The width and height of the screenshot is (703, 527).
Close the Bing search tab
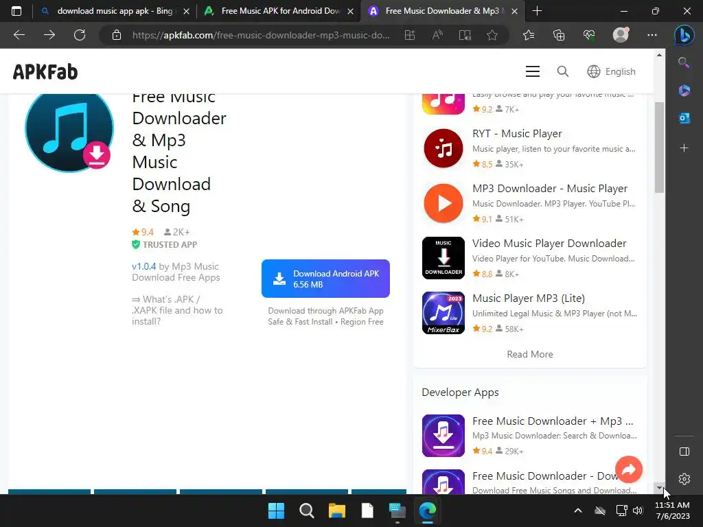187,11
